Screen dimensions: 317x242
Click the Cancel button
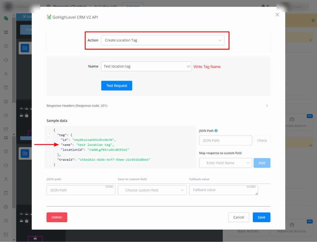[x=238, y=217]
